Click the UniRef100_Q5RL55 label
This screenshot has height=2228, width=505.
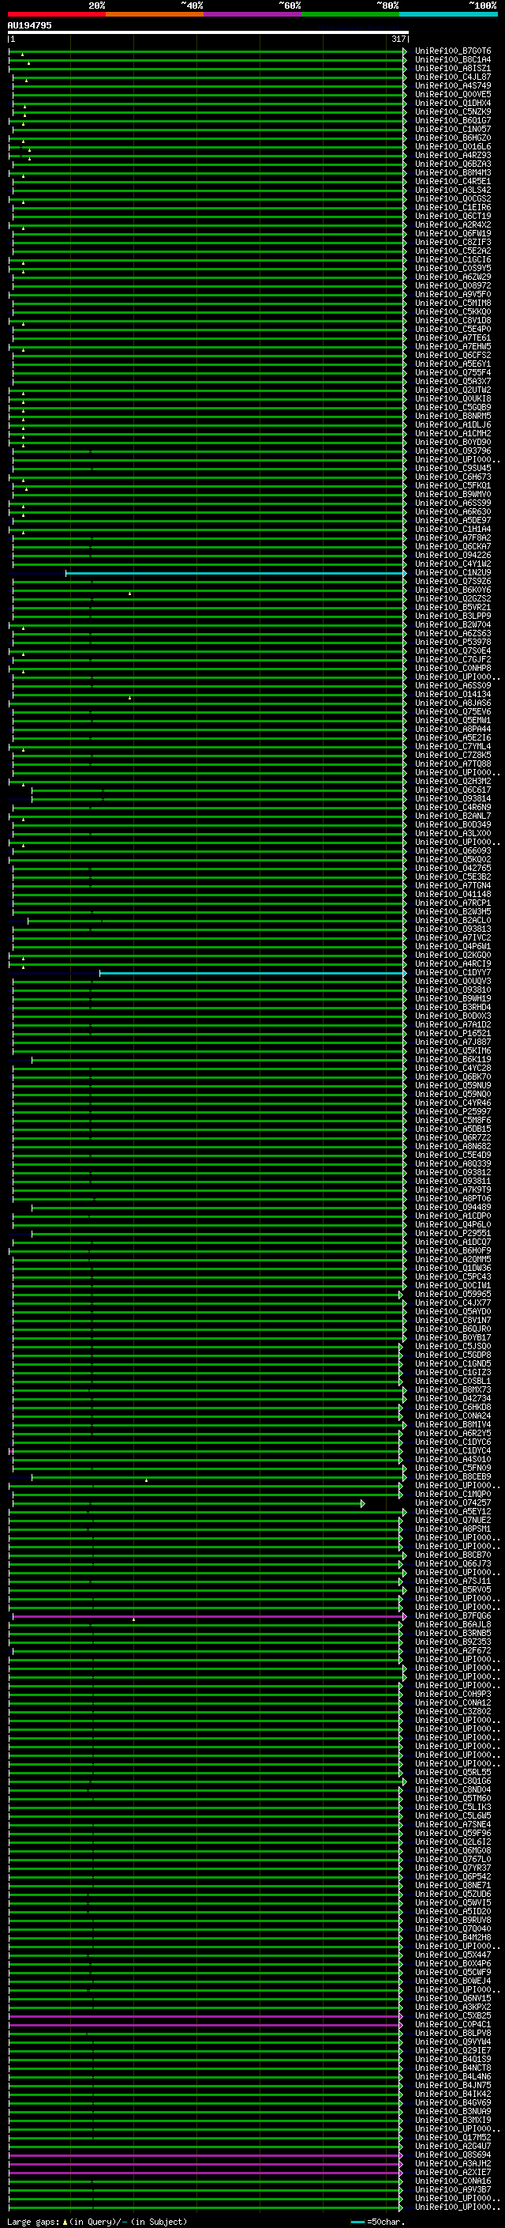click(453, 1772)
